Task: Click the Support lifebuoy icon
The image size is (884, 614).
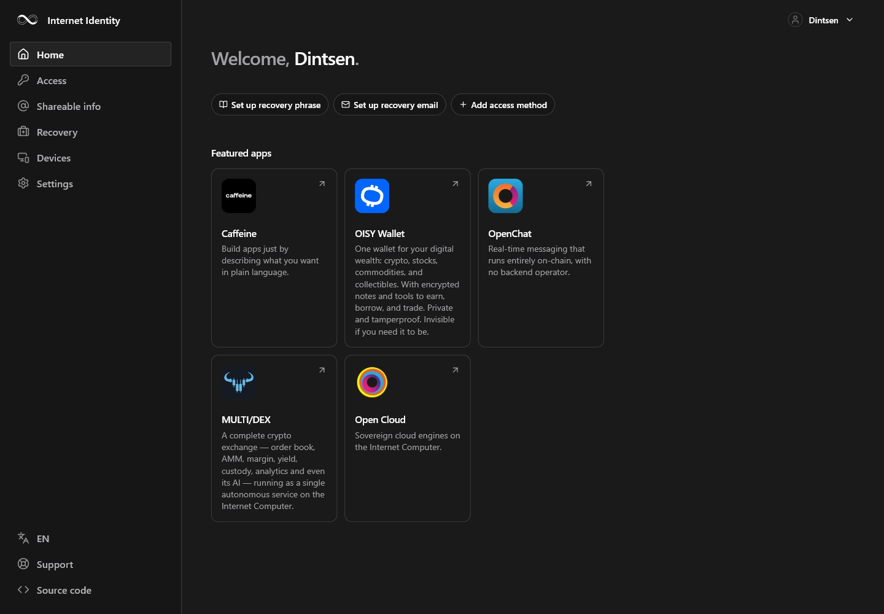Action: pos(23,564)
